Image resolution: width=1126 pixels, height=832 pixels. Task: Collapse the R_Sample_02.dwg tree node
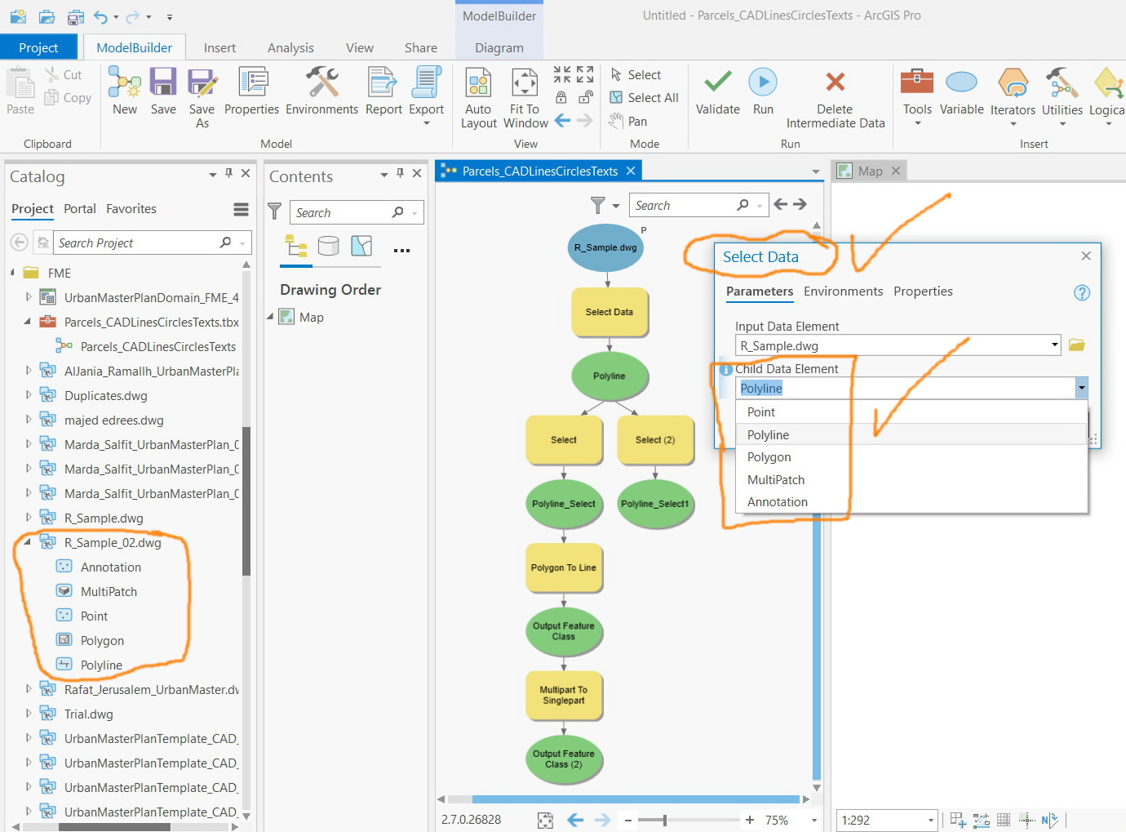(29, 542)
